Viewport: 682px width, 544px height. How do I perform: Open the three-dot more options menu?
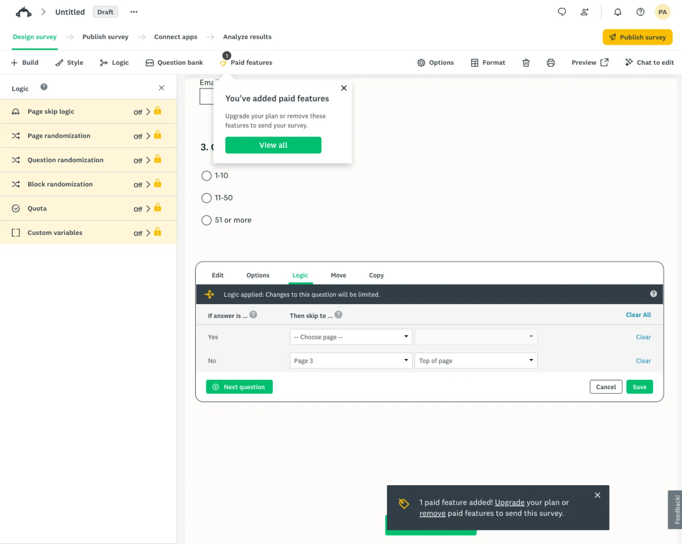tap(134, 12)
